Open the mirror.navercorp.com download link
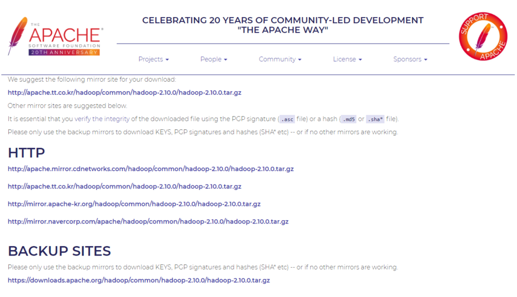This screenshot has width=517, height=297. 148,221
